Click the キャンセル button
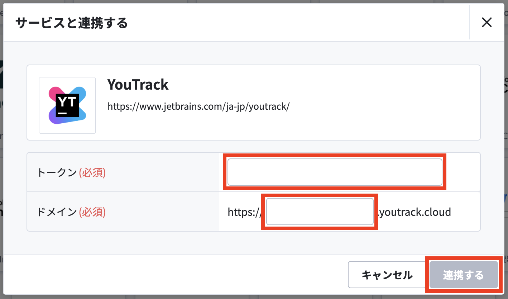508x299 pixels. tap(387, 275)
